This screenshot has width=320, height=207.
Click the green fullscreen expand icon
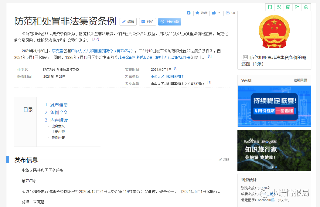click(x=279, y=7)
